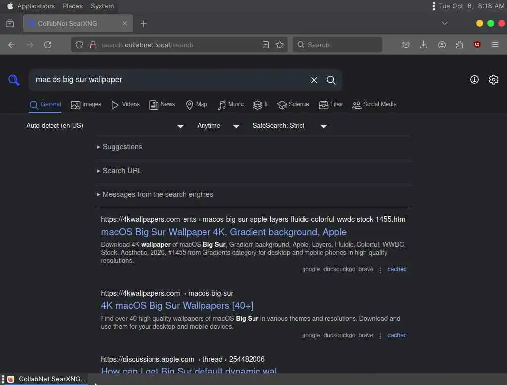Focus the browser Search box
This screenshot has height=385, width=507.
[x=337, y=45]
